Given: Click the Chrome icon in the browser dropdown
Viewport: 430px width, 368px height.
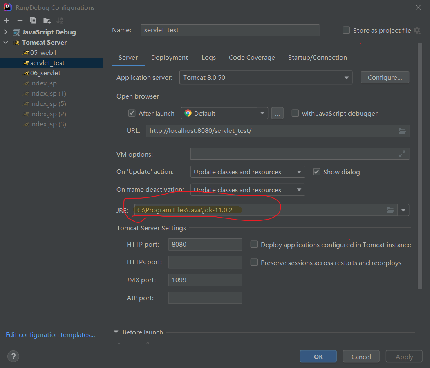Looking at the screenshot, I should click(188, 113).
